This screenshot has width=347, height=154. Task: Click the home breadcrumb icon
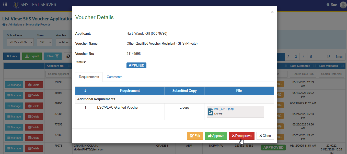click(x=4, y=24)
